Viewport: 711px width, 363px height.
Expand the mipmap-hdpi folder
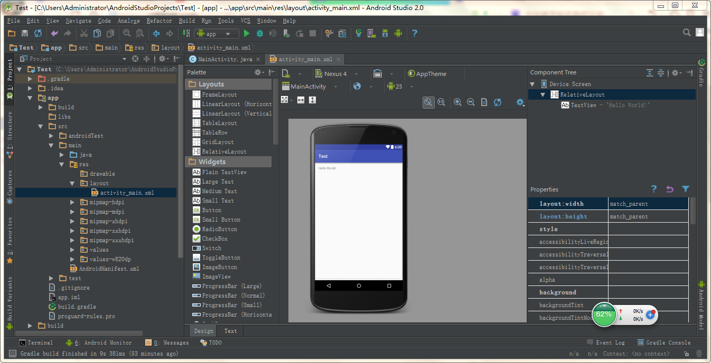pos(73,203)
